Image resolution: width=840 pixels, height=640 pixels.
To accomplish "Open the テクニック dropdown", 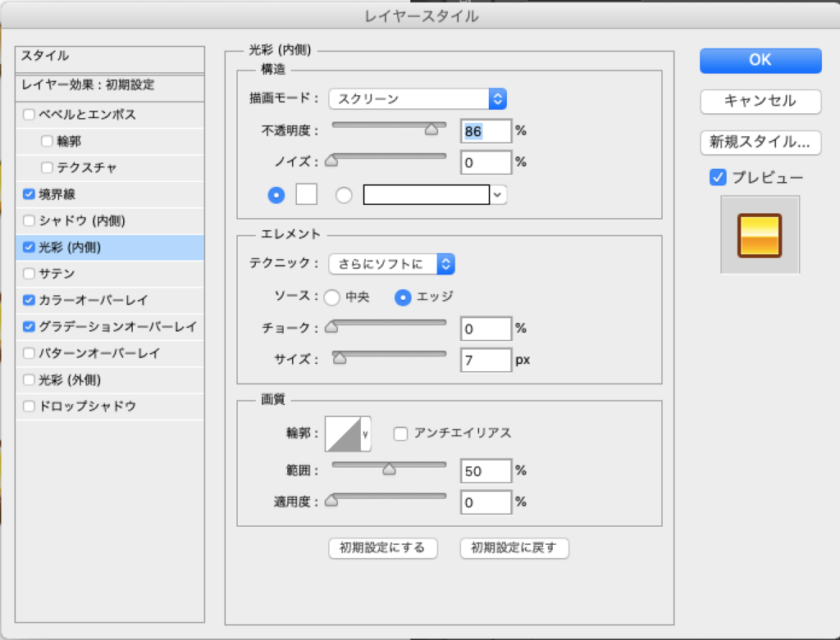I will coord(391,264).
